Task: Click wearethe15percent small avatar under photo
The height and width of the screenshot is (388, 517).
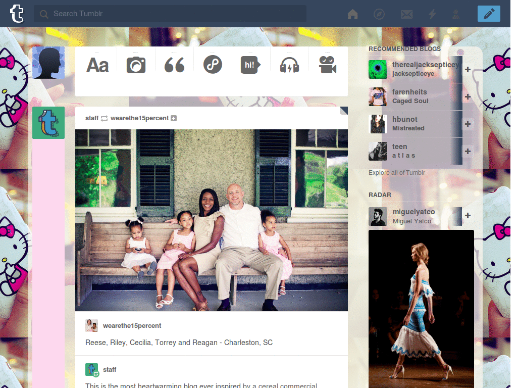Action: tap(92, 326)
